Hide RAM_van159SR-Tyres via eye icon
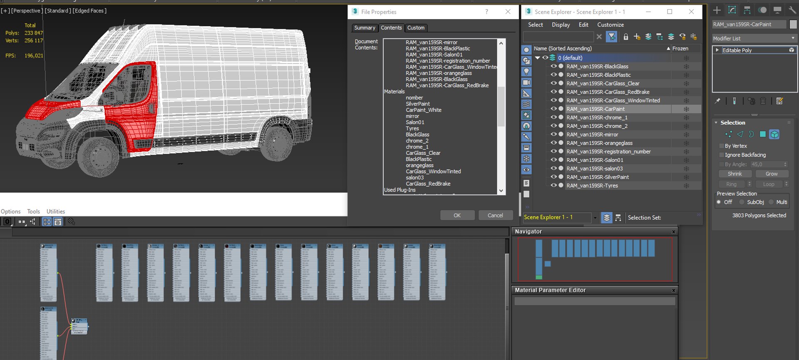799x360 pixels. tap(553, 186)
